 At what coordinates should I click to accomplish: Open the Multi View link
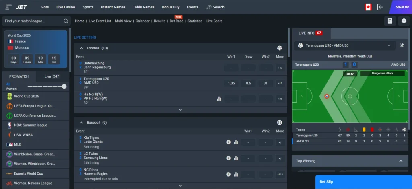[x=123, y=21]
